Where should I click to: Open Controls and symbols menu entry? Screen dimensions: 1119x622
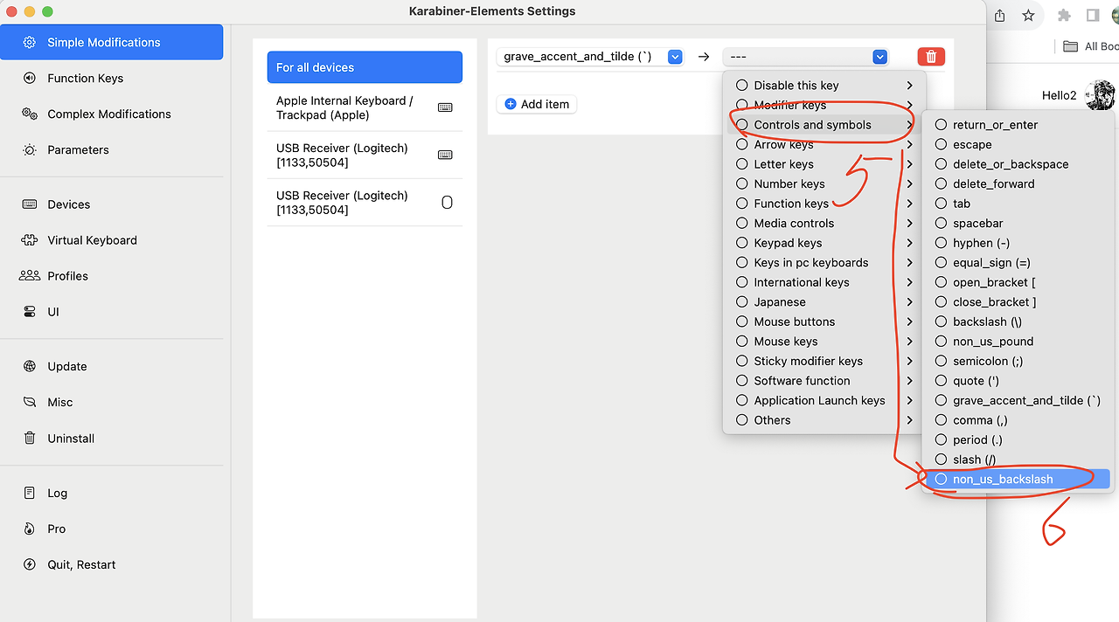pos(823,125)
